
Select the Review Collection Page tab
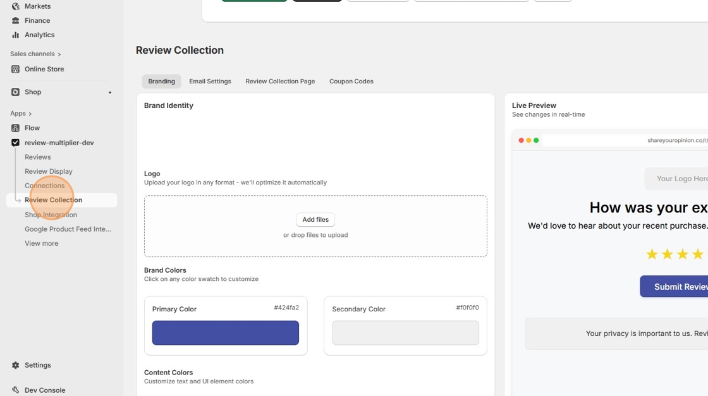(280, 81)
